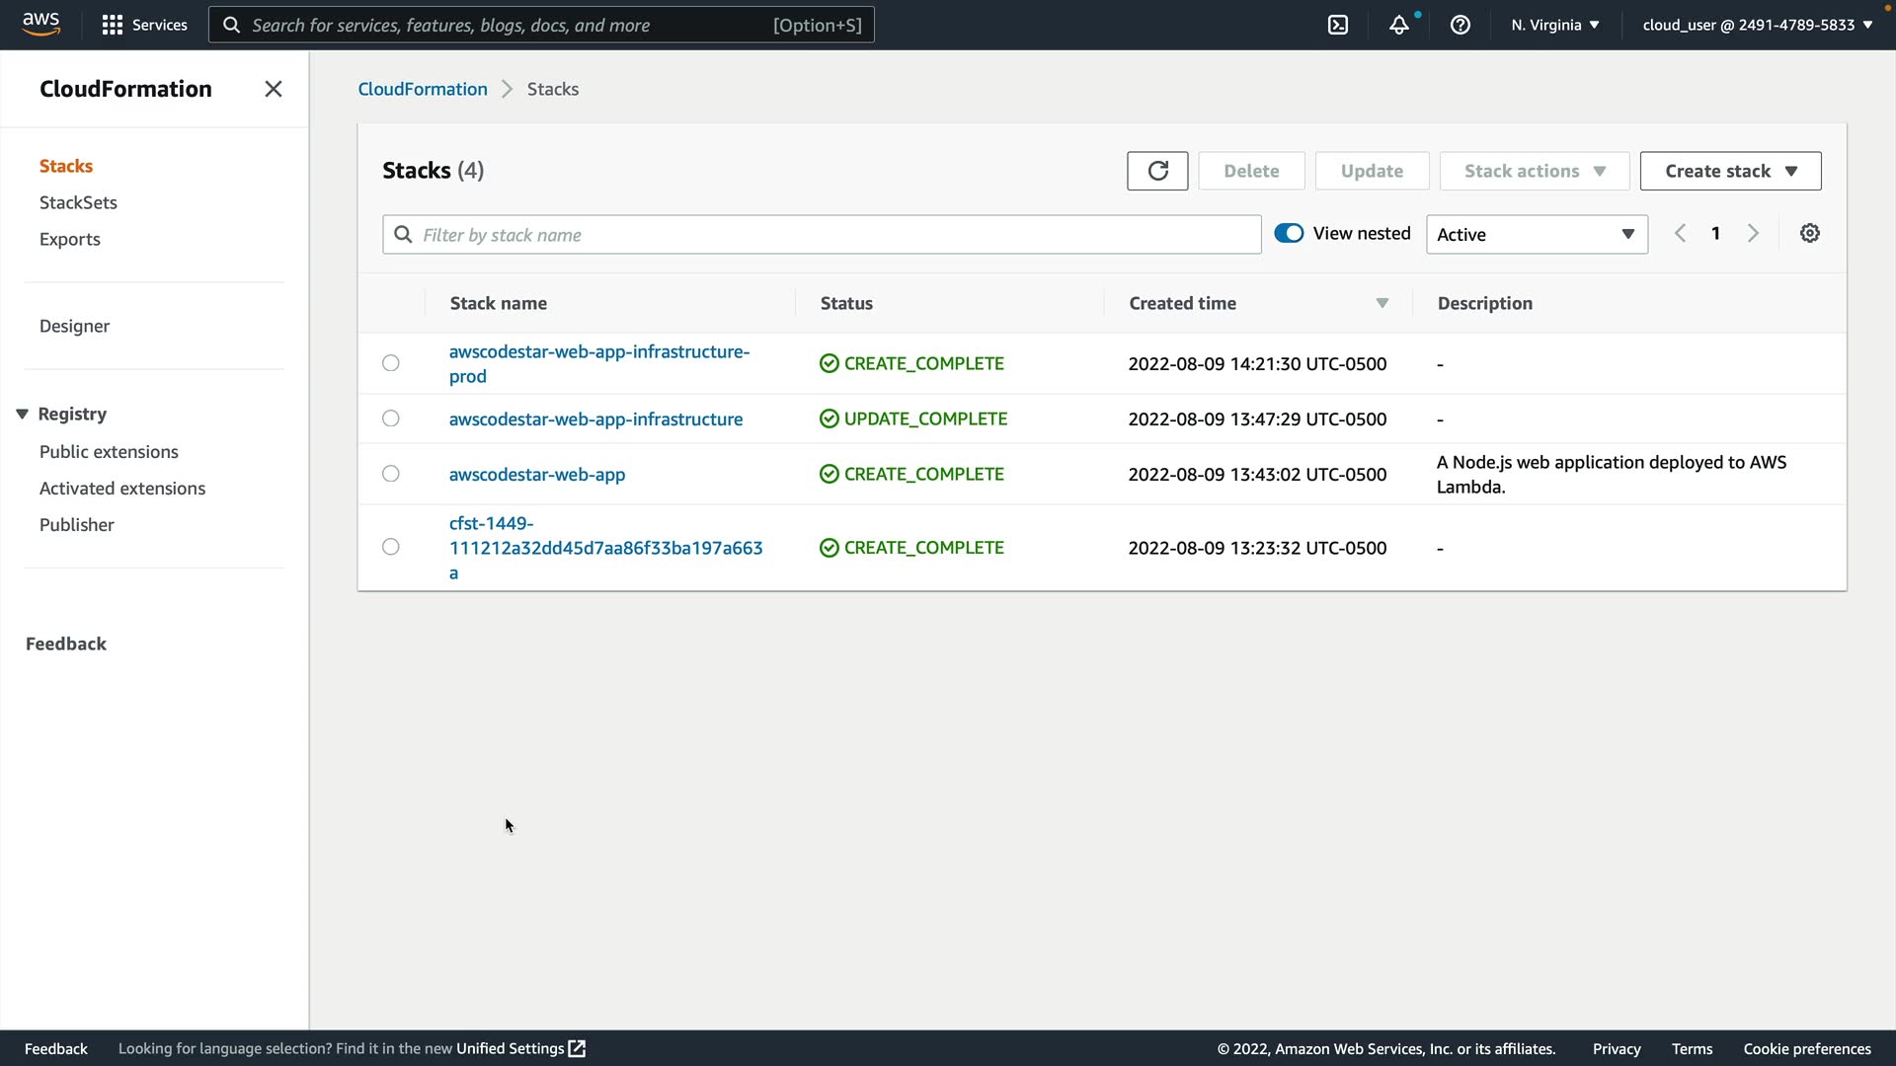The width and height of the screenshot is (1896, 1066).
Task: Click the CloudFormation breadcrumb link
Action: coord(423,89)
